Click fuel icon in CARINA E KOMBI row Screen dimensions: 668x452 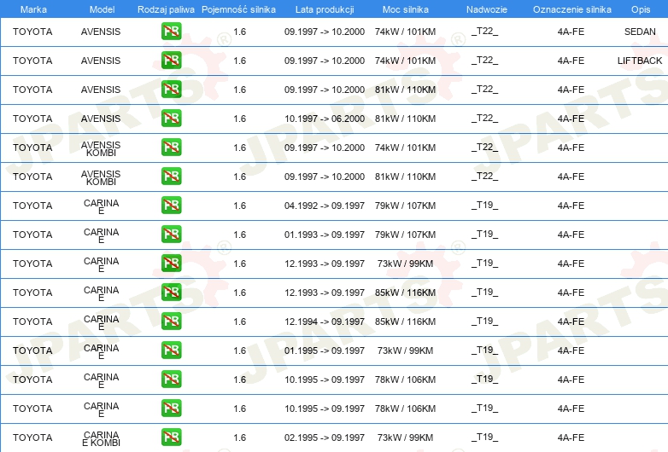click(171, 438)
